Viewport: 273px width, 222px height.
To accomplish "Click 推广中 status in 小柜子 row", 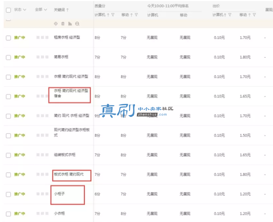I will pyautogui.click(x=20, y=194).
